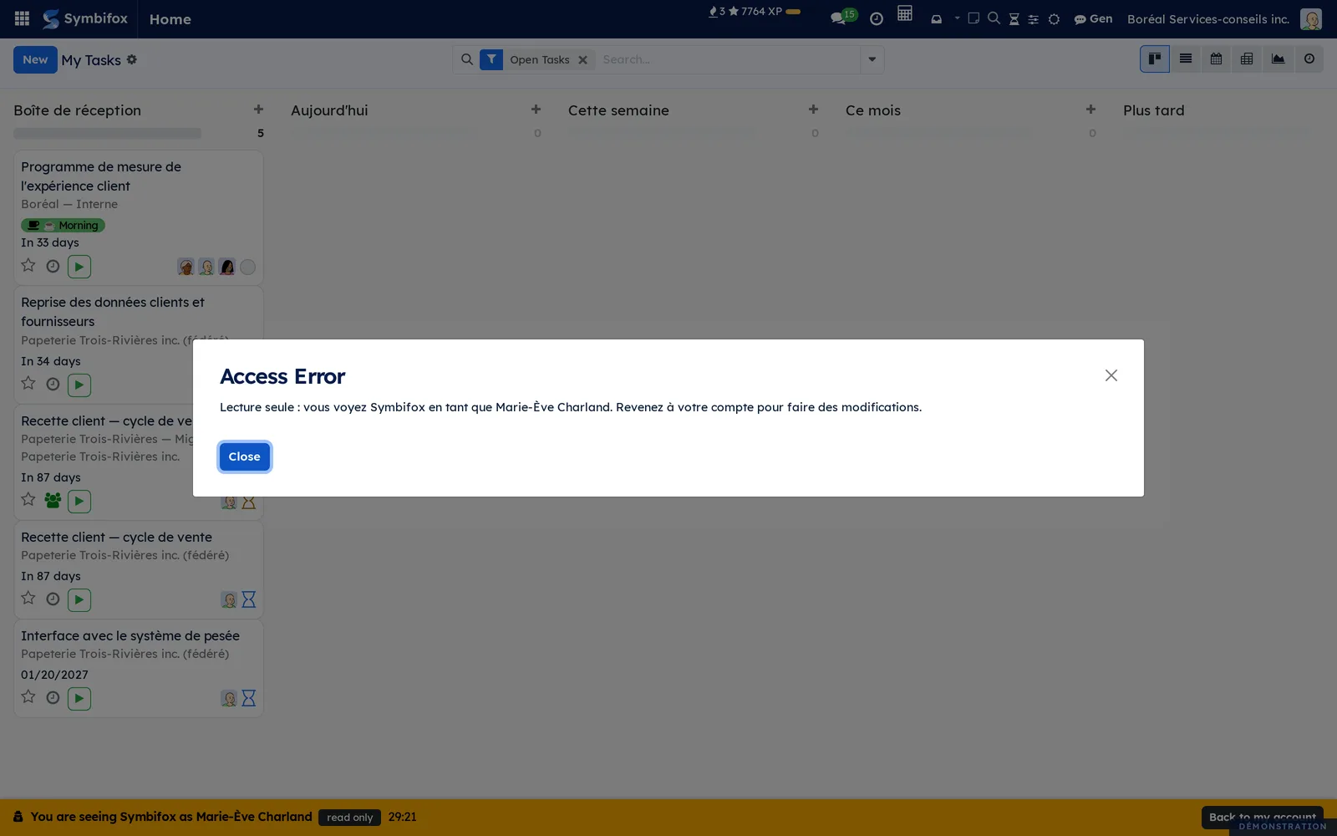Viewport: 1337px width, 836px height.
Task: Open the apps grid menu
Action: (x=23, y=18)
